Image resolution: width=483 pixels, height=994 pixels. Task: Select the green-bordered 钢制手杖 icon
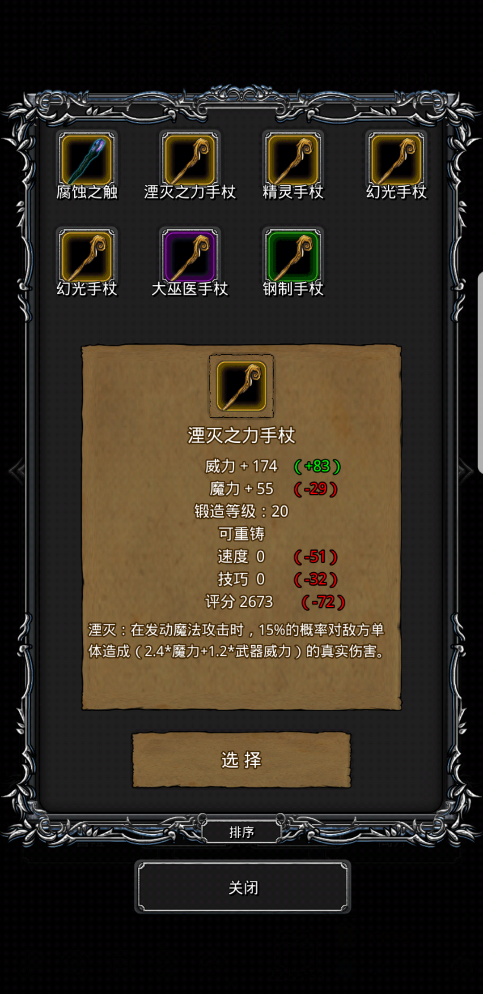click(293, 256)
